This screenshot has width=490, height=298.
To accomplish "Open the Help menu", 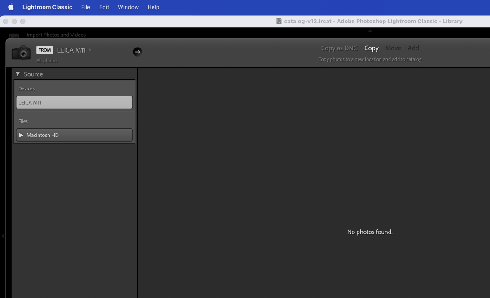I will click(153, 7).
